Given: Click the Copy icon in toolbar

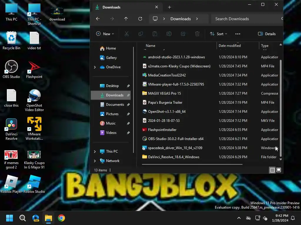Looking at the screenshot, I should tap(141, 34).
